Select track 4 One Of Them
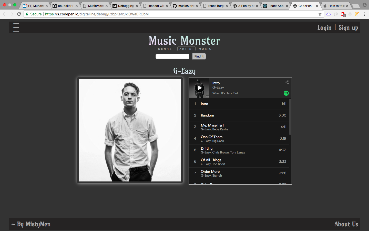Image resolution: width=369 pixels, height=231 pixels. 239,139
